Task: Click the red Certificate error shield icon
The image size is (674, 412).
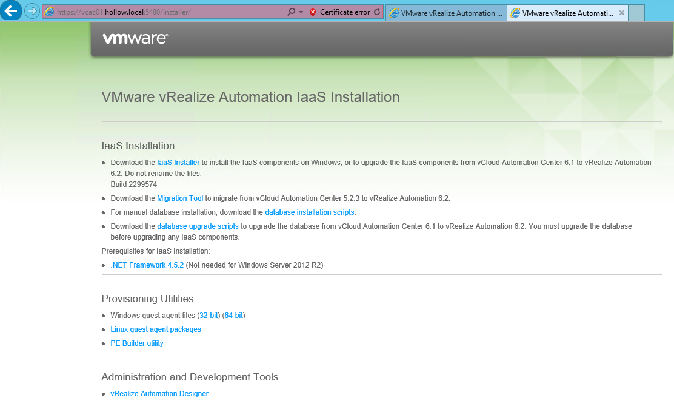Action: point(313,12)
